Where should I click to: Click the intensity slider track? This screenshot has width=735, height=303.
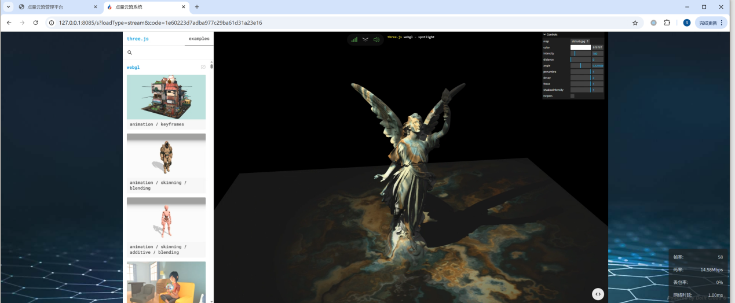click(x=580, y=53)
